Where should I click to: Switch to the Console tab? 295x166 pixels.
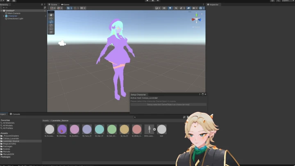(x=15, y=114)
